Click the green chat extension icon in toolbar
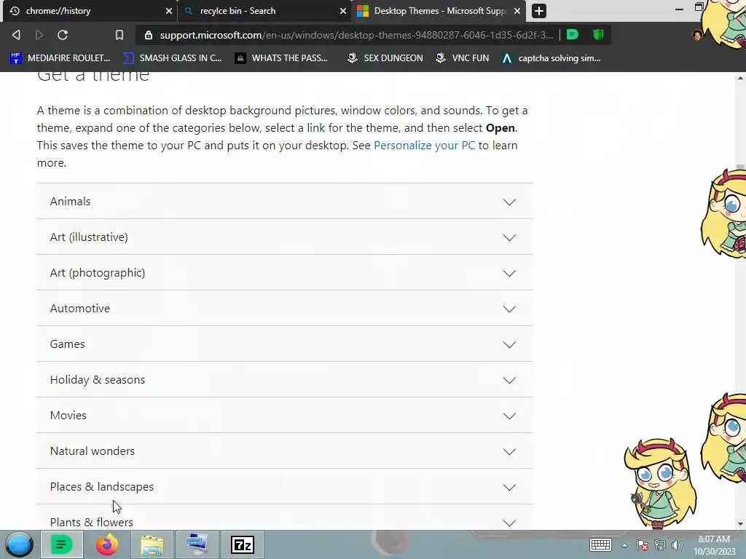The width and height of the screenshot is (746, 559). (x=573, y=35)
